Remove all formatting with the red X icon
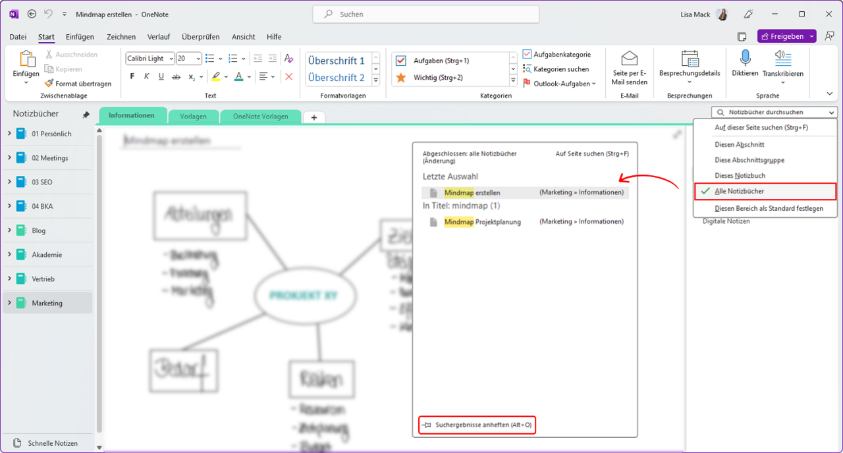The height and width of the screenshot is (453, 843). click(x=288, y=76)
